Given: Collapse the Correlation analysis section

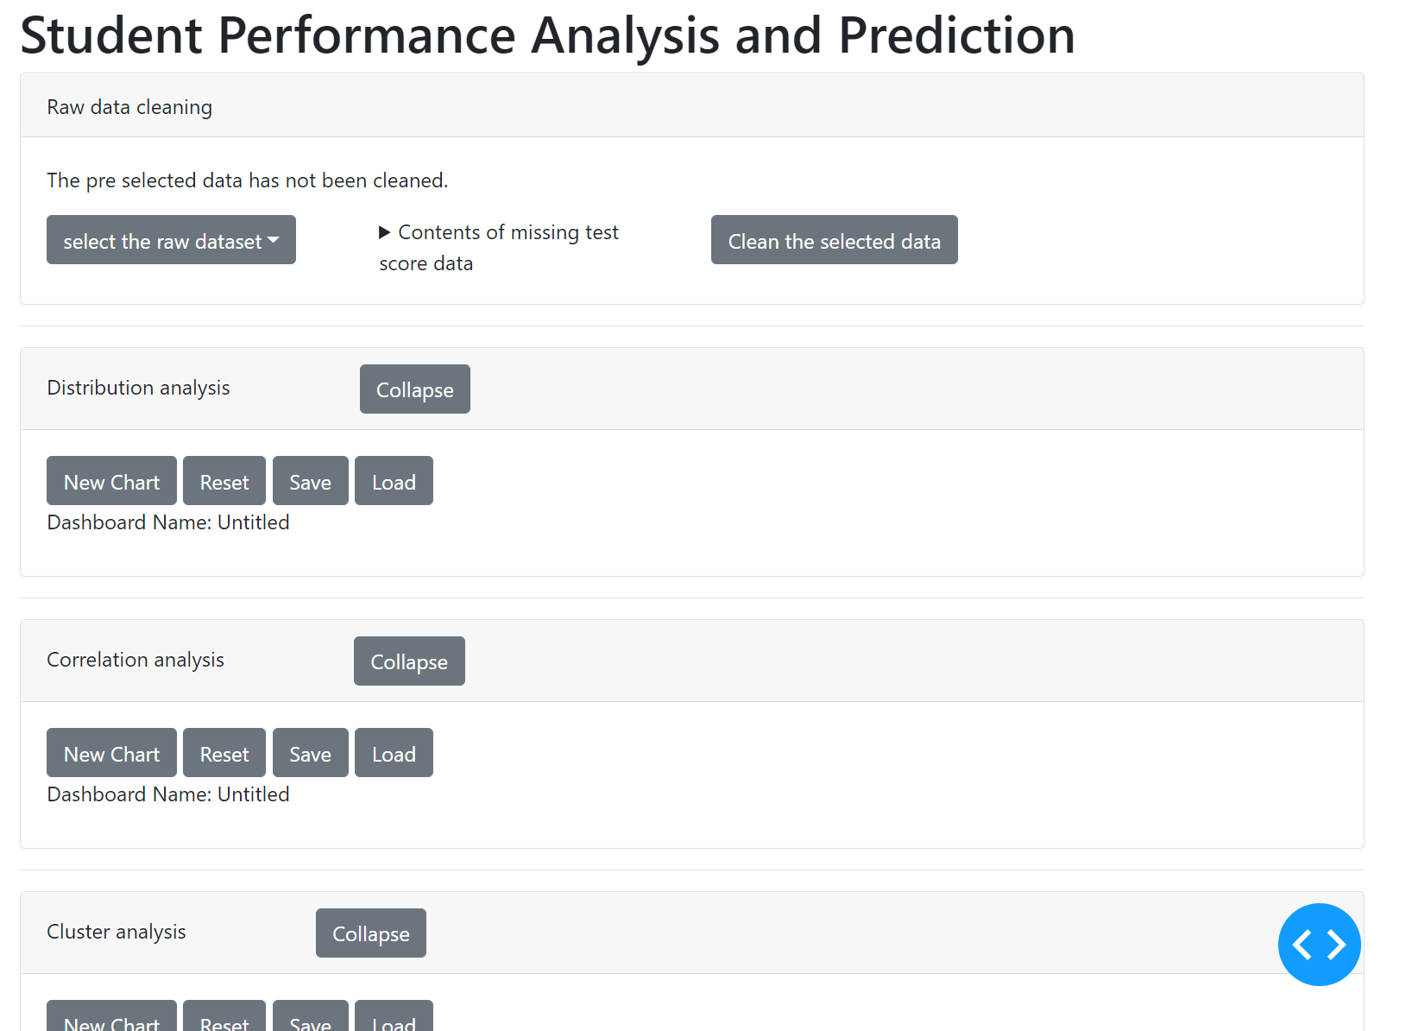Looking at the screenshot, I should (x=409, y=661).
